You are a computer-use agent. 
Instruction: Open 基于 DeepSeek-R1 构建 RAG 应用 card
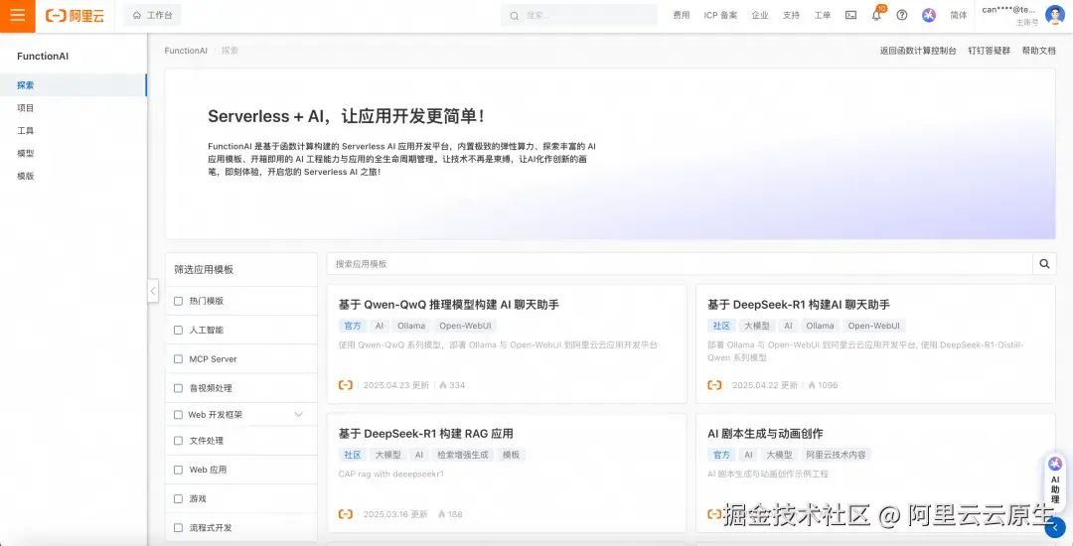click(507, 473)
